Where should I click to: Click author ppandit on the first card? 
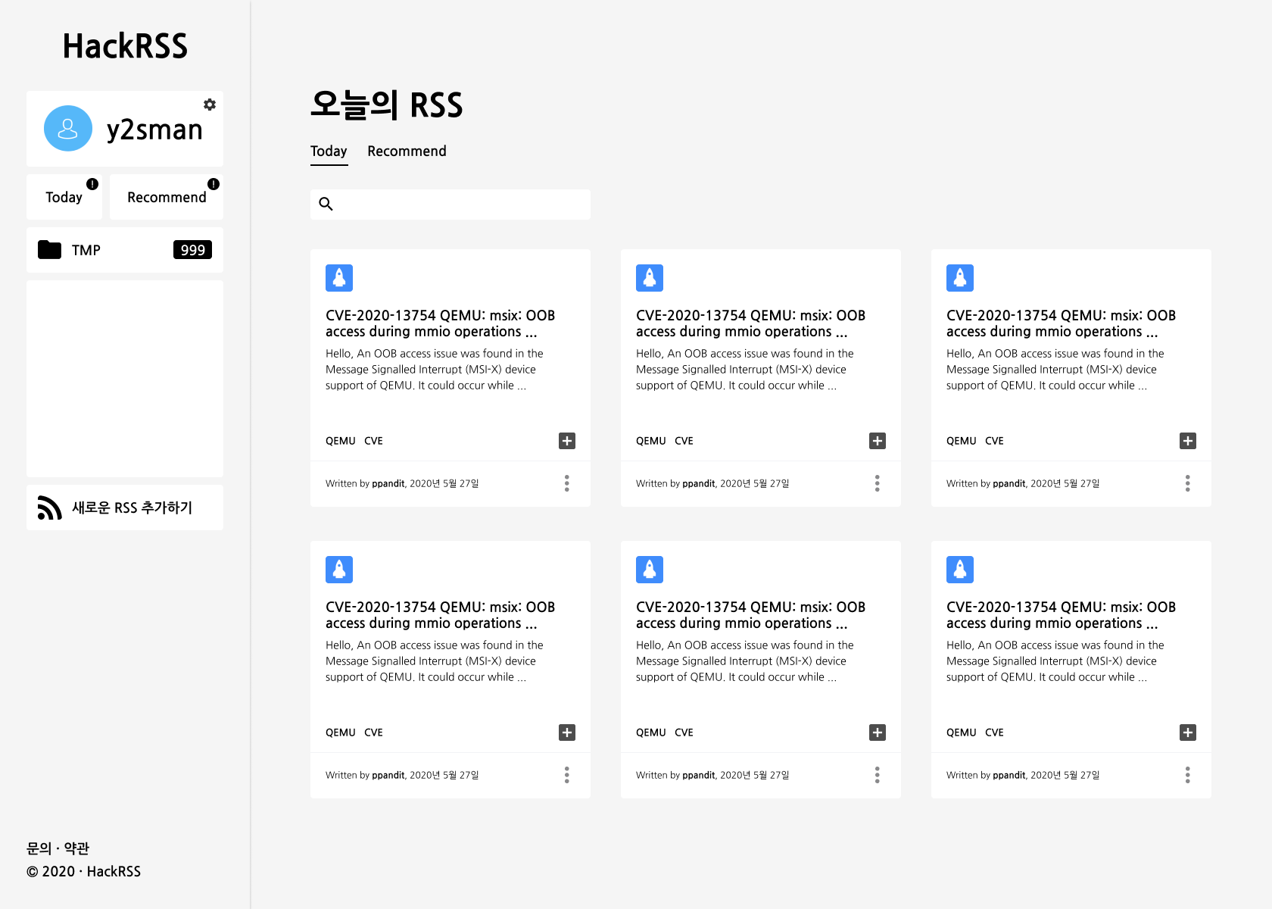388,483
